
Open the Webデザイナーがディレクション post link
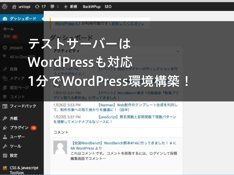click(116, 71)
